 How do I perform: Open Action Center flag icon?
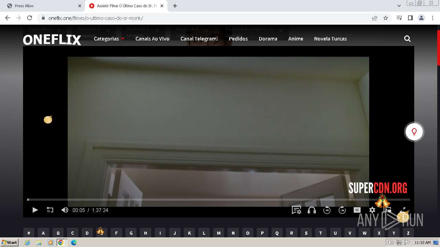(407, 243)
